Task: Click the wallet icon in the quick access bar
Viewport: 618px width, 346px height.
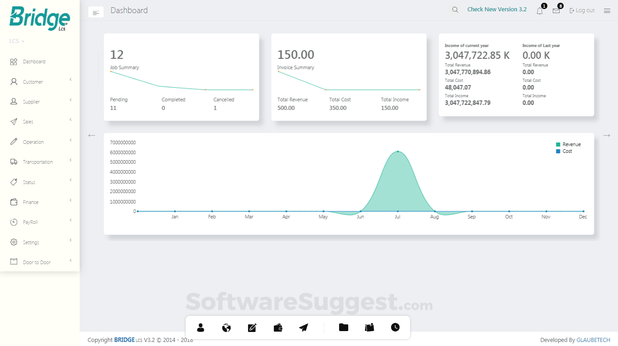Action: 278,327
